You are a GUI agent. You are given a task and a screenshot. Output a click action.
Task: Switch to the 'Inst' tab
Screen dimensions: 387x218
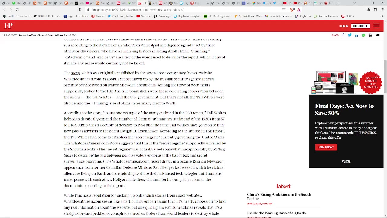(122, 3)
